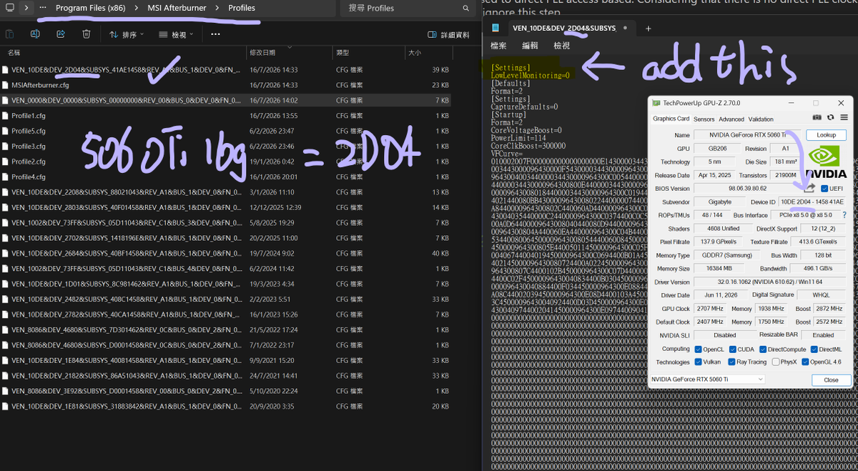Click the GPU-Z screenshot camera icon
Viewport: 858px width, 471px height.
click(817, 117)
